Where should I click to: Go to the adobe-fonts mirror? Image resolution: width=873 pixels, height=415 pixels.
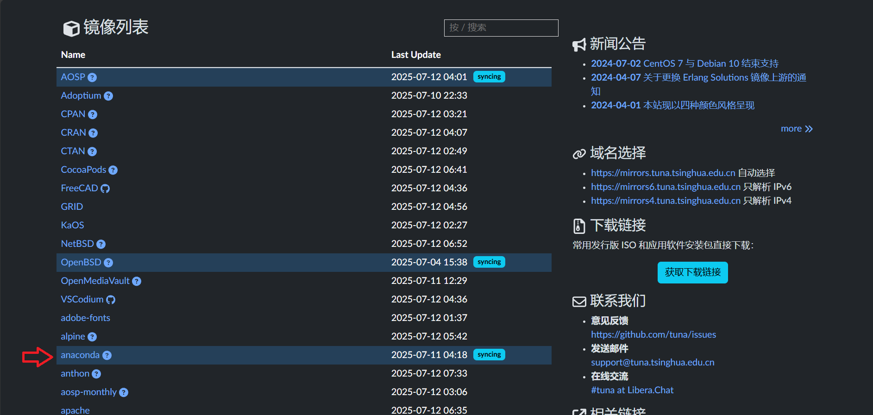[85, 318]
